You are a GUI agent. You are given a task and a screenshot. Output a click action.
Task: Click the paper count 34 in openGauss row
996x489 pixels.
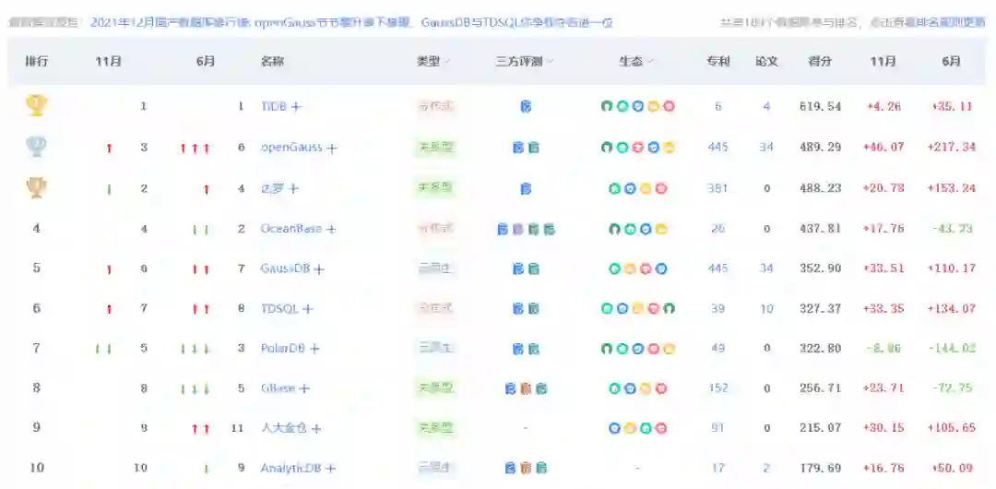pos(766,148)
